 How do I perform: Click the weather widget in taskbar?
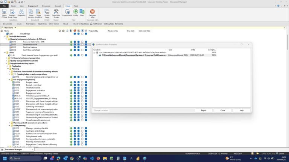(x=233, y=158)
